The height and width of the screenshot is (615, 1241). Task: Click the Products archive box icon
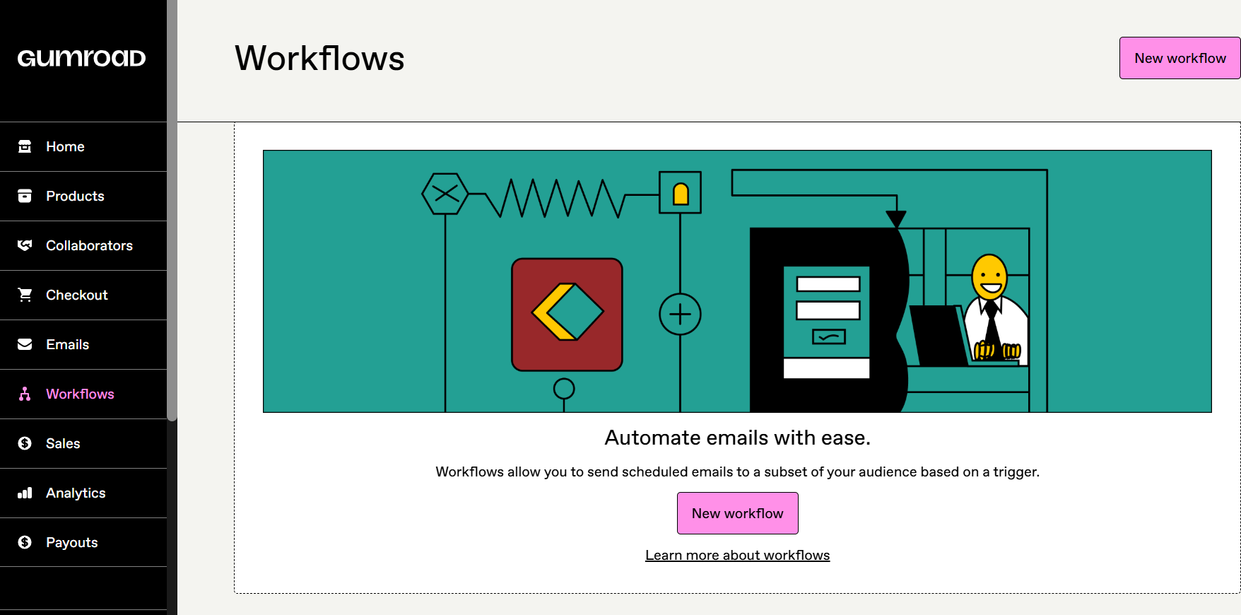coord(25,196)
